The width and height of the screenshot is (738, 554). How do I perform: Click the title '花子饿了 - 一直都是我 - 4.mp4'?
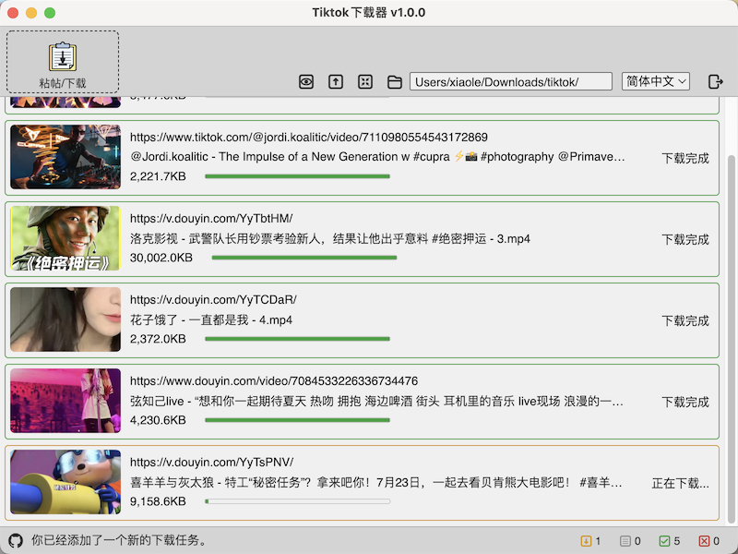click(x=211, y=320)
